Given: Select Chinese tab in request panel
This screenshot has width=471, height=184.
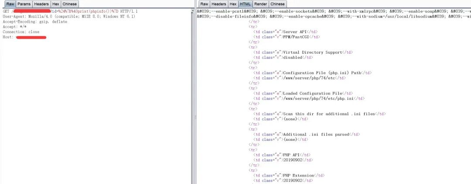Looking at the screenshot, I should 70,4.
